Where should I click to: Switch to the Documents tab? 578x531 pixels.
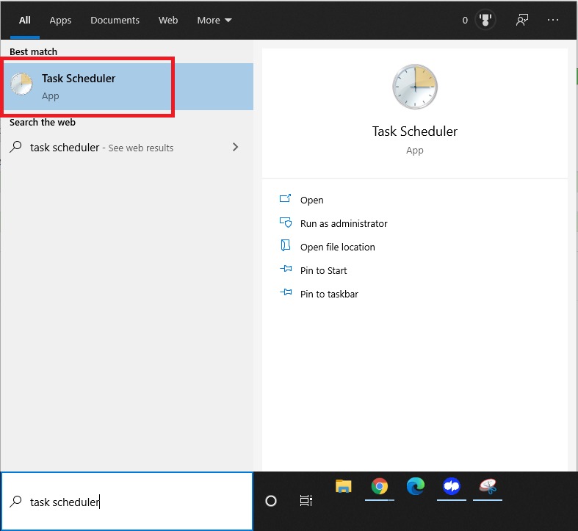click(x=115, y=21)
